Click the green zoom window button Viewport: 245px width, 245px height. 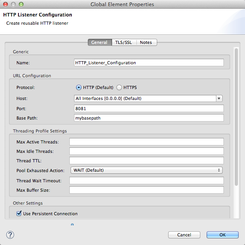pos(21,5)
